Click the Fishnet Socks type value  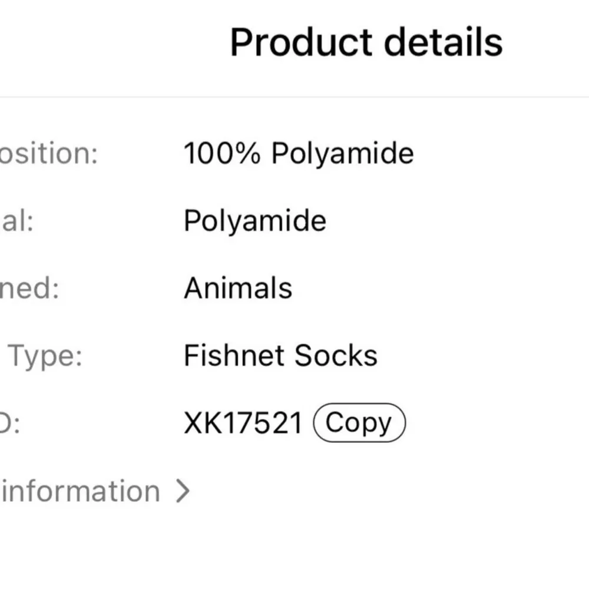pos(280,356)
